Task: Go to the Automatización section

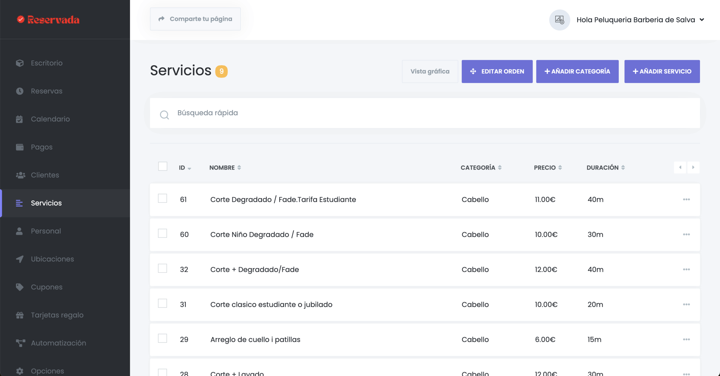Action: tap(58, 343)
